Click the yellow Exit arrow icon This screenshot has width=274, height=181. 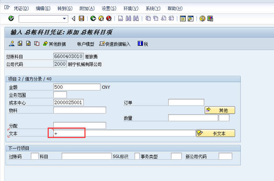pos(101,18)
